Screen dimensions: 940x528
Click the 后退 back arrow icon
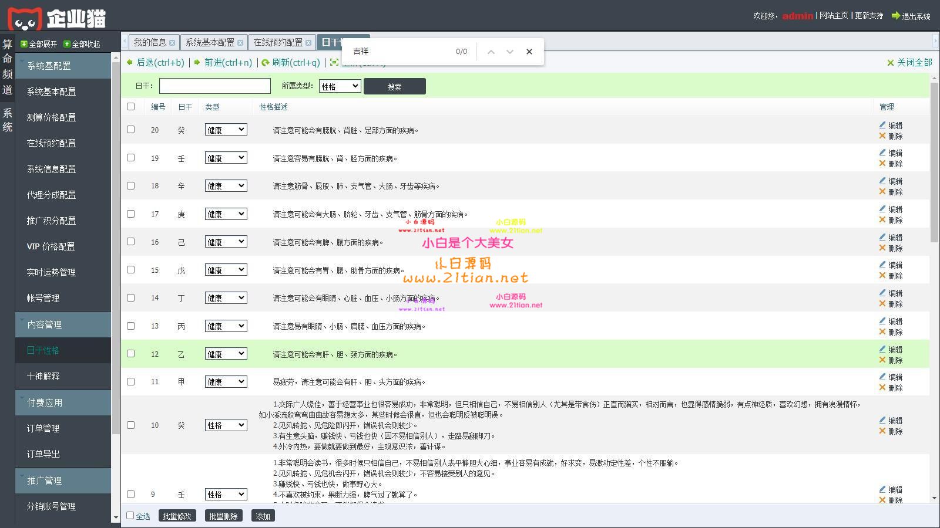point(130,62)
